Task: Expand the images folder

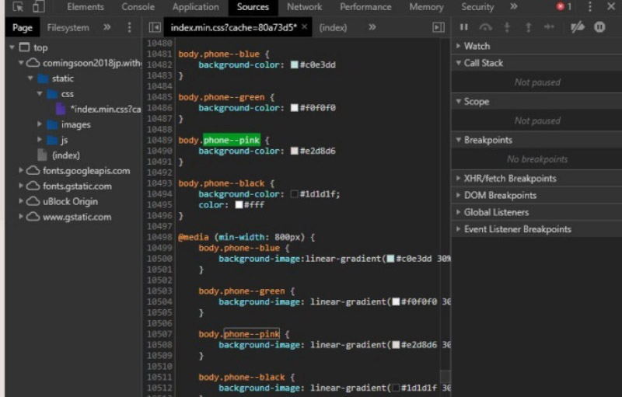Action: pos(40,124)
